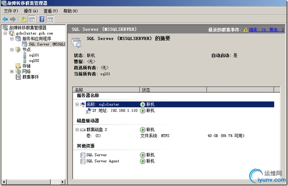Click the sql02 server node icon
288x186 pixels.
[x=25, y=60]
